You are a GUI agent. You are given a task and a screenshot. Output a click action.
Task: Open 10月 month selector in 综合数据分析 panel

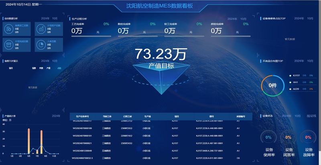click(x=55, y=18)
